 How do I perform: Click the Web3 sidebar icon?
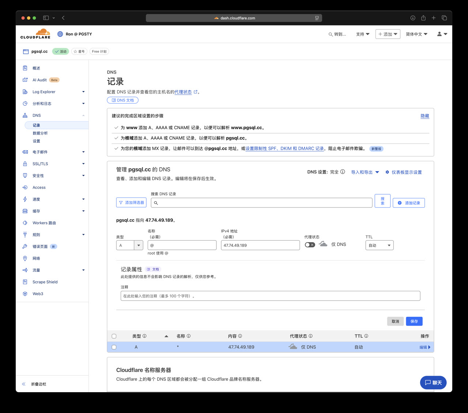25,294
